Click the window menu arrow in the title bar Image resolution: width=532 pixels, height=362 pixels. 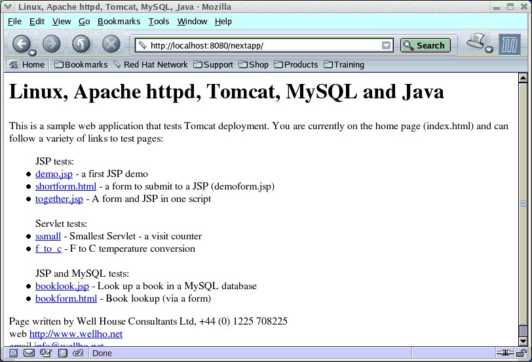pos(8,7)
